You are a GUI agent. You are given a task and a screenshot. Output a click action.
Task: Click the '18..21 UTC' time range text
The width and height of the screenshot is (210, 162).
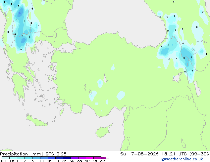(174, 154)
